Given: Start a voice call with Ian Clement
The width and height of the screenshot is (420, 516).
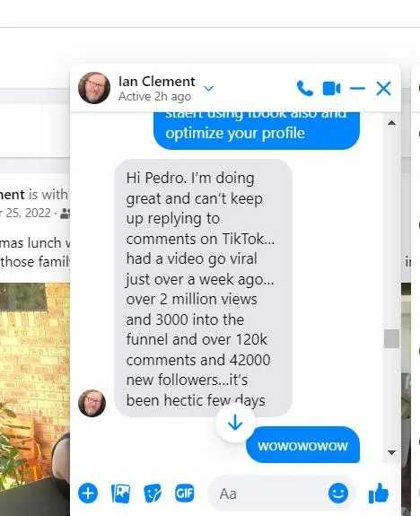Looking at the screenshot, I should [x=305, y=89].
